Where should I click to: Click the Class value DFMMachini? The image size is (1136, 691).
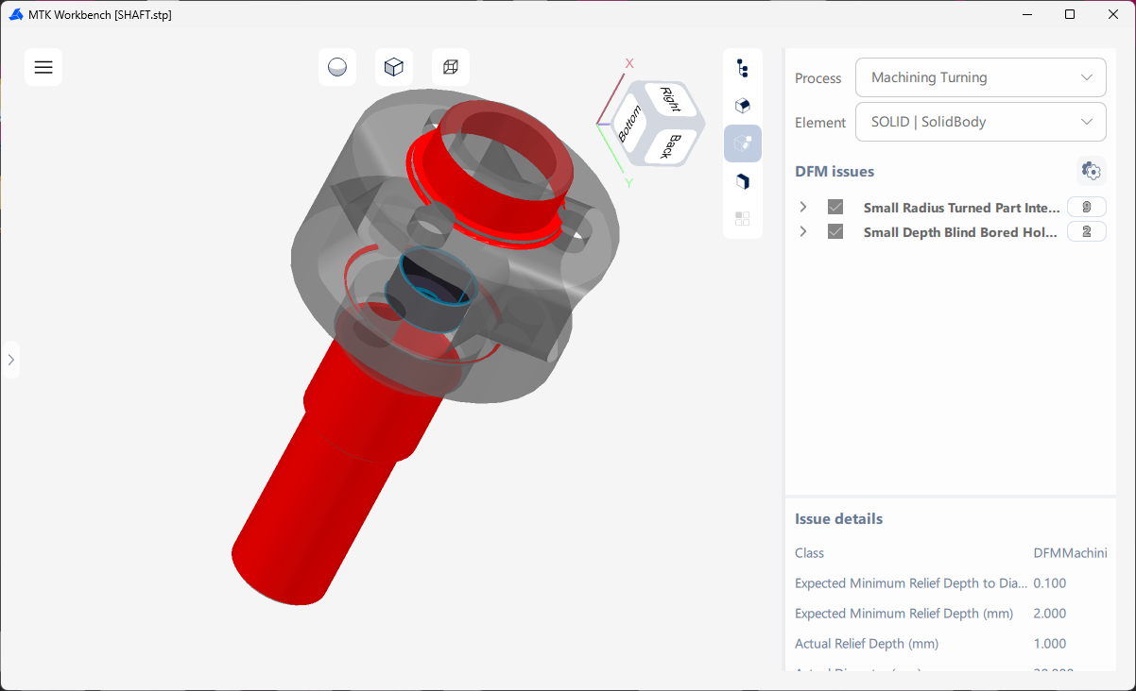1070,553
